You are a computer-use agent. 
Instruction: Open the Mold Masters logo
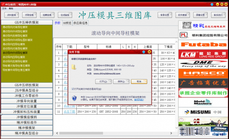[203, 102]
